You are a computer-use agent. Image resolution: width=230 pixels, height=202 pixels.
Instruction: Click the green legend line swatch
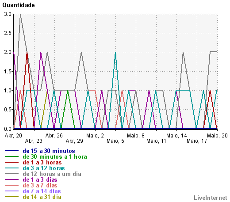pos(12,156)
